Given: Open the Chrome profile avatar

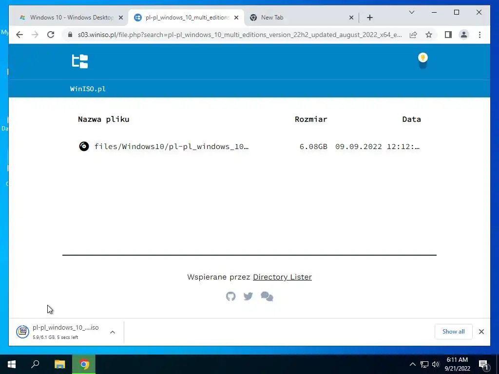Looking at the screenshot, I should 464,35.
